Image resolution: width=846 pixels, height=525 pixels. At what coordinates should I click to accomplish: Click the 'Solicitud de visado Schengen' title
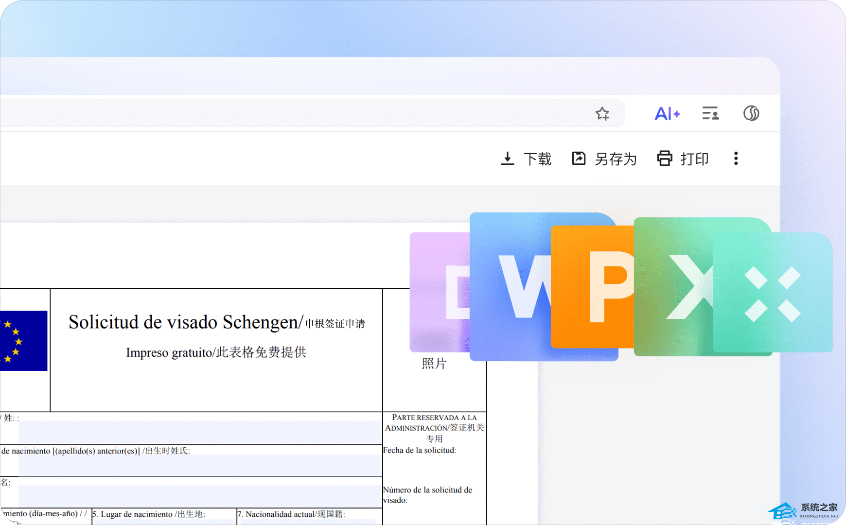(185, 322)
